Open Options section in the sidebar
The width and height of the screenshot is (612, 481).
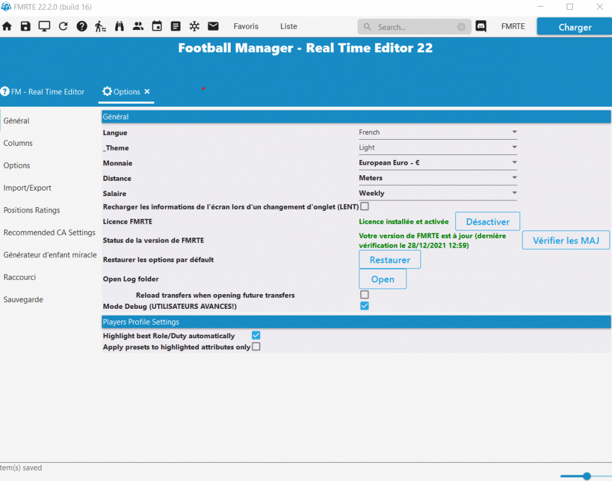click(x=17, y=165)
